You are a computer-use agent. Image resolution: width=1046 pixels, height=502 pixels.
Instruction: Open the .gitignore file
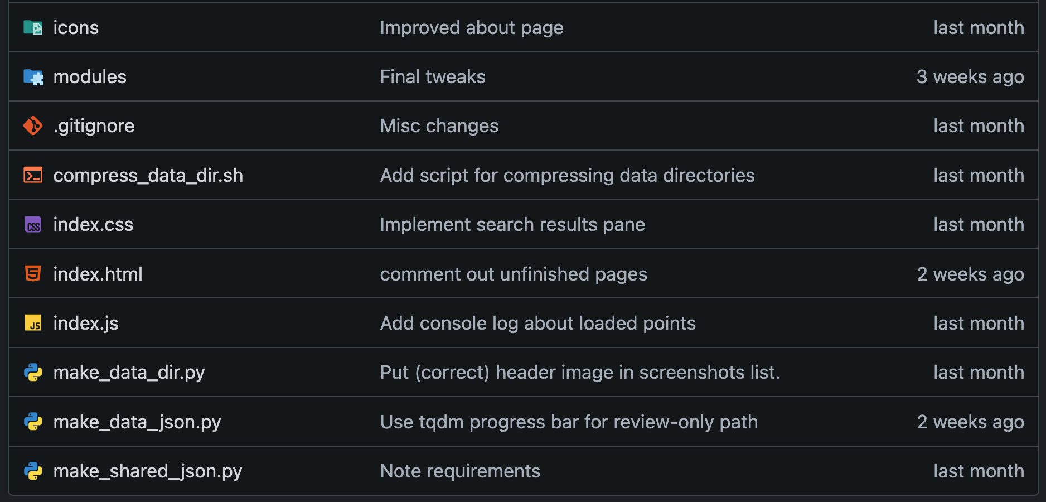[94, 126]
